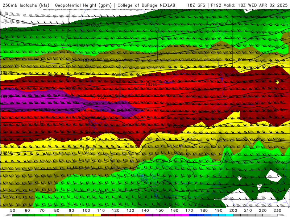Screen dimensions: 290x217
Task: Click the 220 knot colorbar label
Action: pos(263,210)
